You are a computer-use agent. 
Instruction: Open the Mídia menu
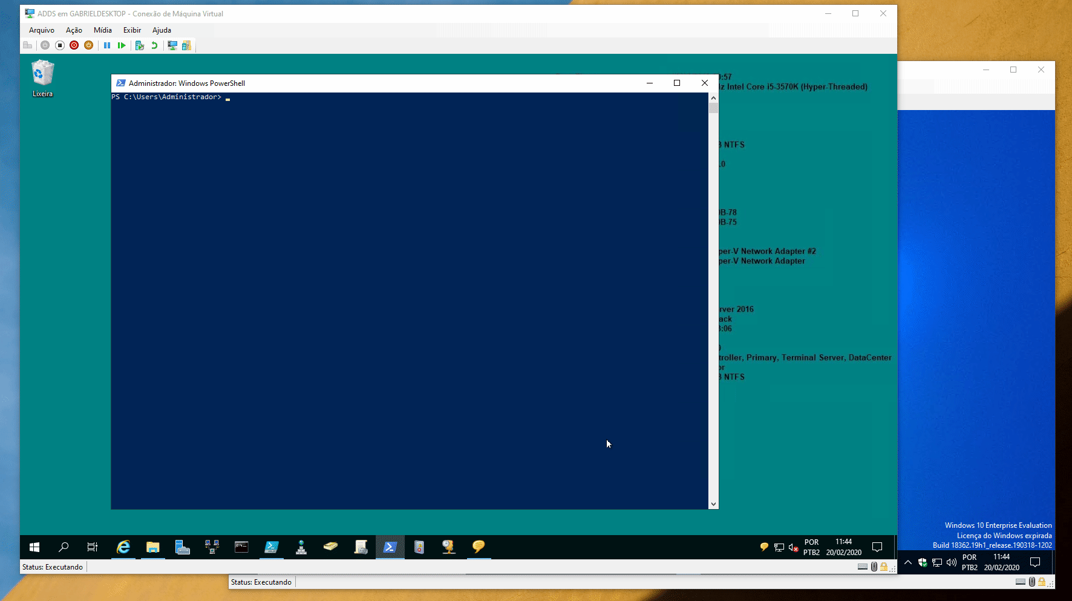[x=102, y=30]
